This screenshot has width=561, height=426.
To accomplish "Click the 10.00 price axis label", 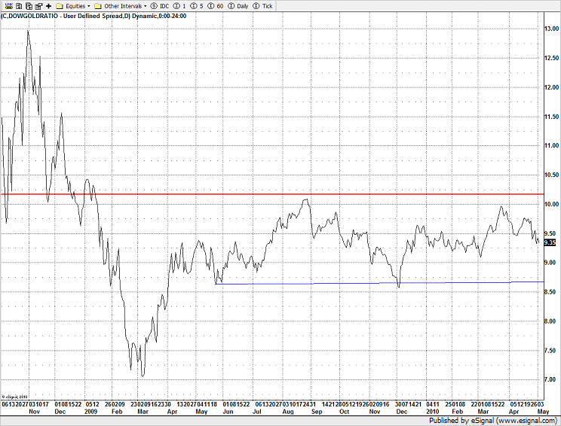I will (551, 204).
